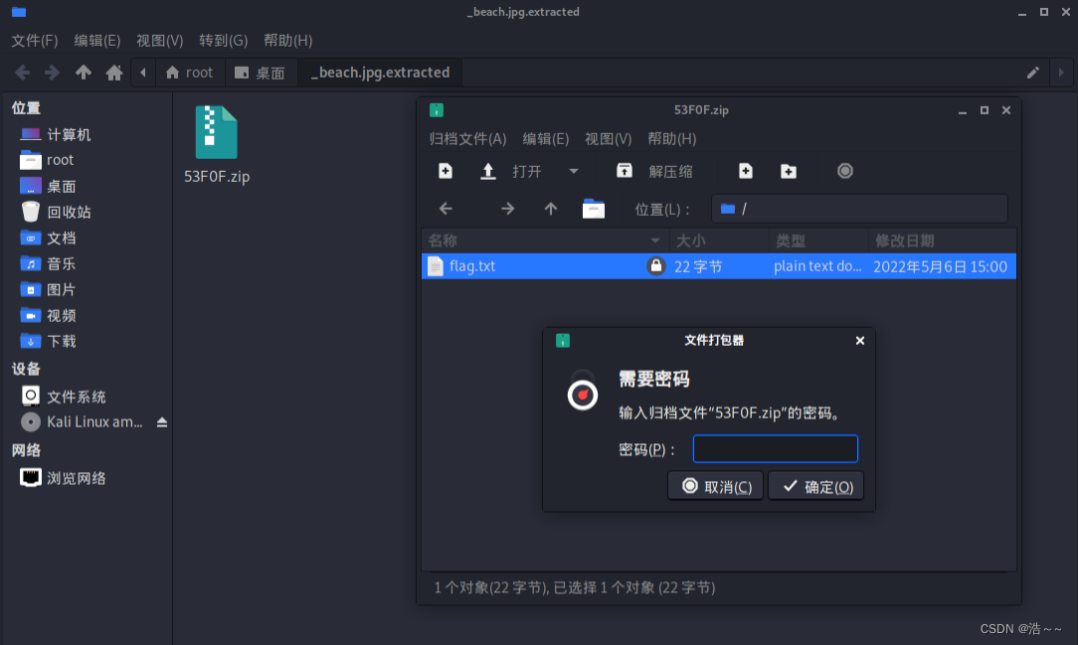The height and width of the screenshot is (645, 1078).
Task: Click the home folder icon in location bar
Action: [x=593, y=209]
